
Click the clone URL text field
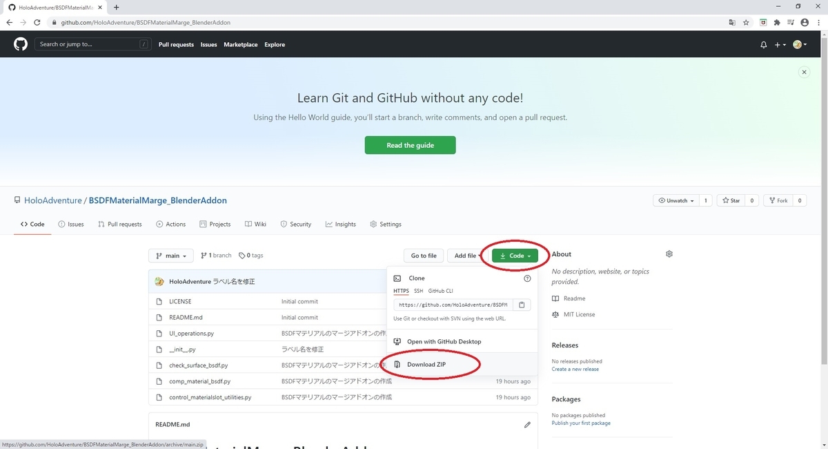pyautogui.click(x=453, y=305)
